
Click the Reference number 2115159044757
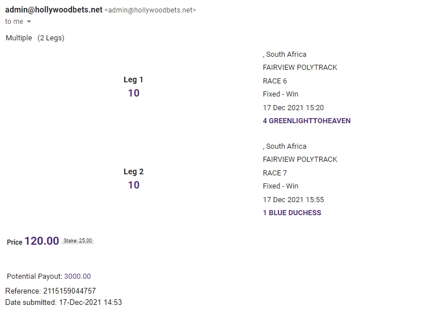click(69, 291)
